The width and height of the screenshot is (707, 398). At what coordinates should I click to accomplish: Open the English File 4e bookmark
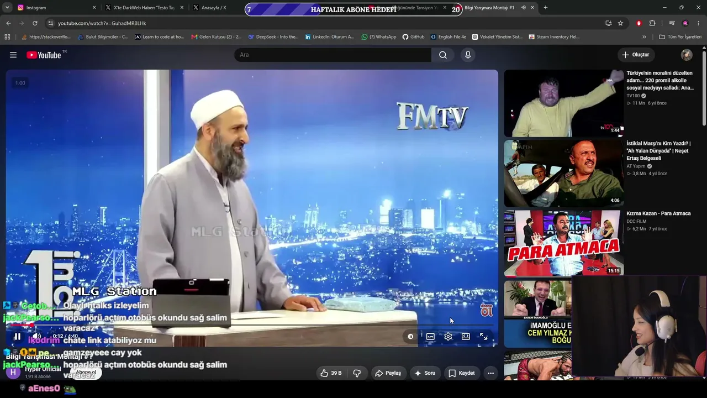click(x=449, y=37)
